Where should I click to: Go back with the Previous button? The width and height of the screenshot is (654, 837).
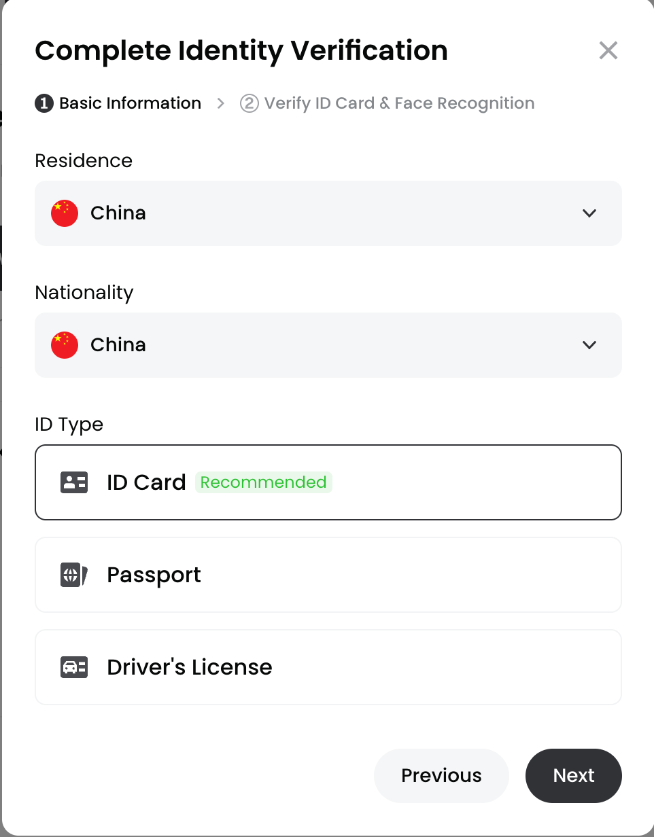[441, 776]
